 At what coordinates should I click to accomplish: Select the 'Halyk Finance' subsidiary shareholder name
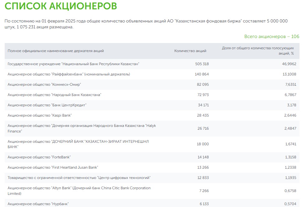tap(82, 128)
